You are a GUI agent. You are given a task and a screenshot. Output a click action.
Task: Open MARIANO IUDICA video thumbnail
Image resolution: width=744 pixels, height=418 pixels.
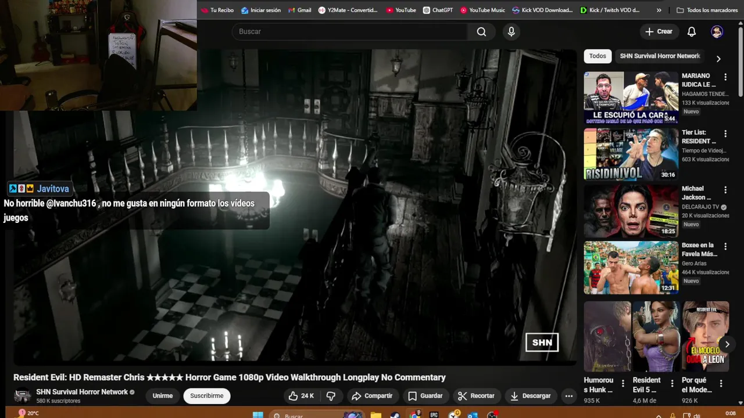tap(631, 98)
